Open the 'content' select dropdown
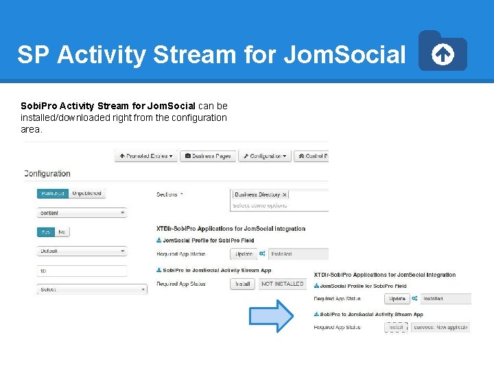 tap(82, 213)
